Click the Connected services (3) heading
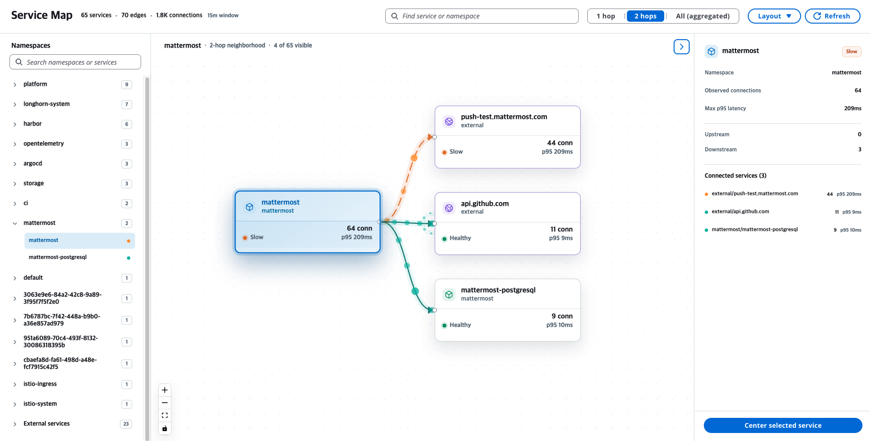The height and width of the screenshot is (441, 870). click(735, 176)
